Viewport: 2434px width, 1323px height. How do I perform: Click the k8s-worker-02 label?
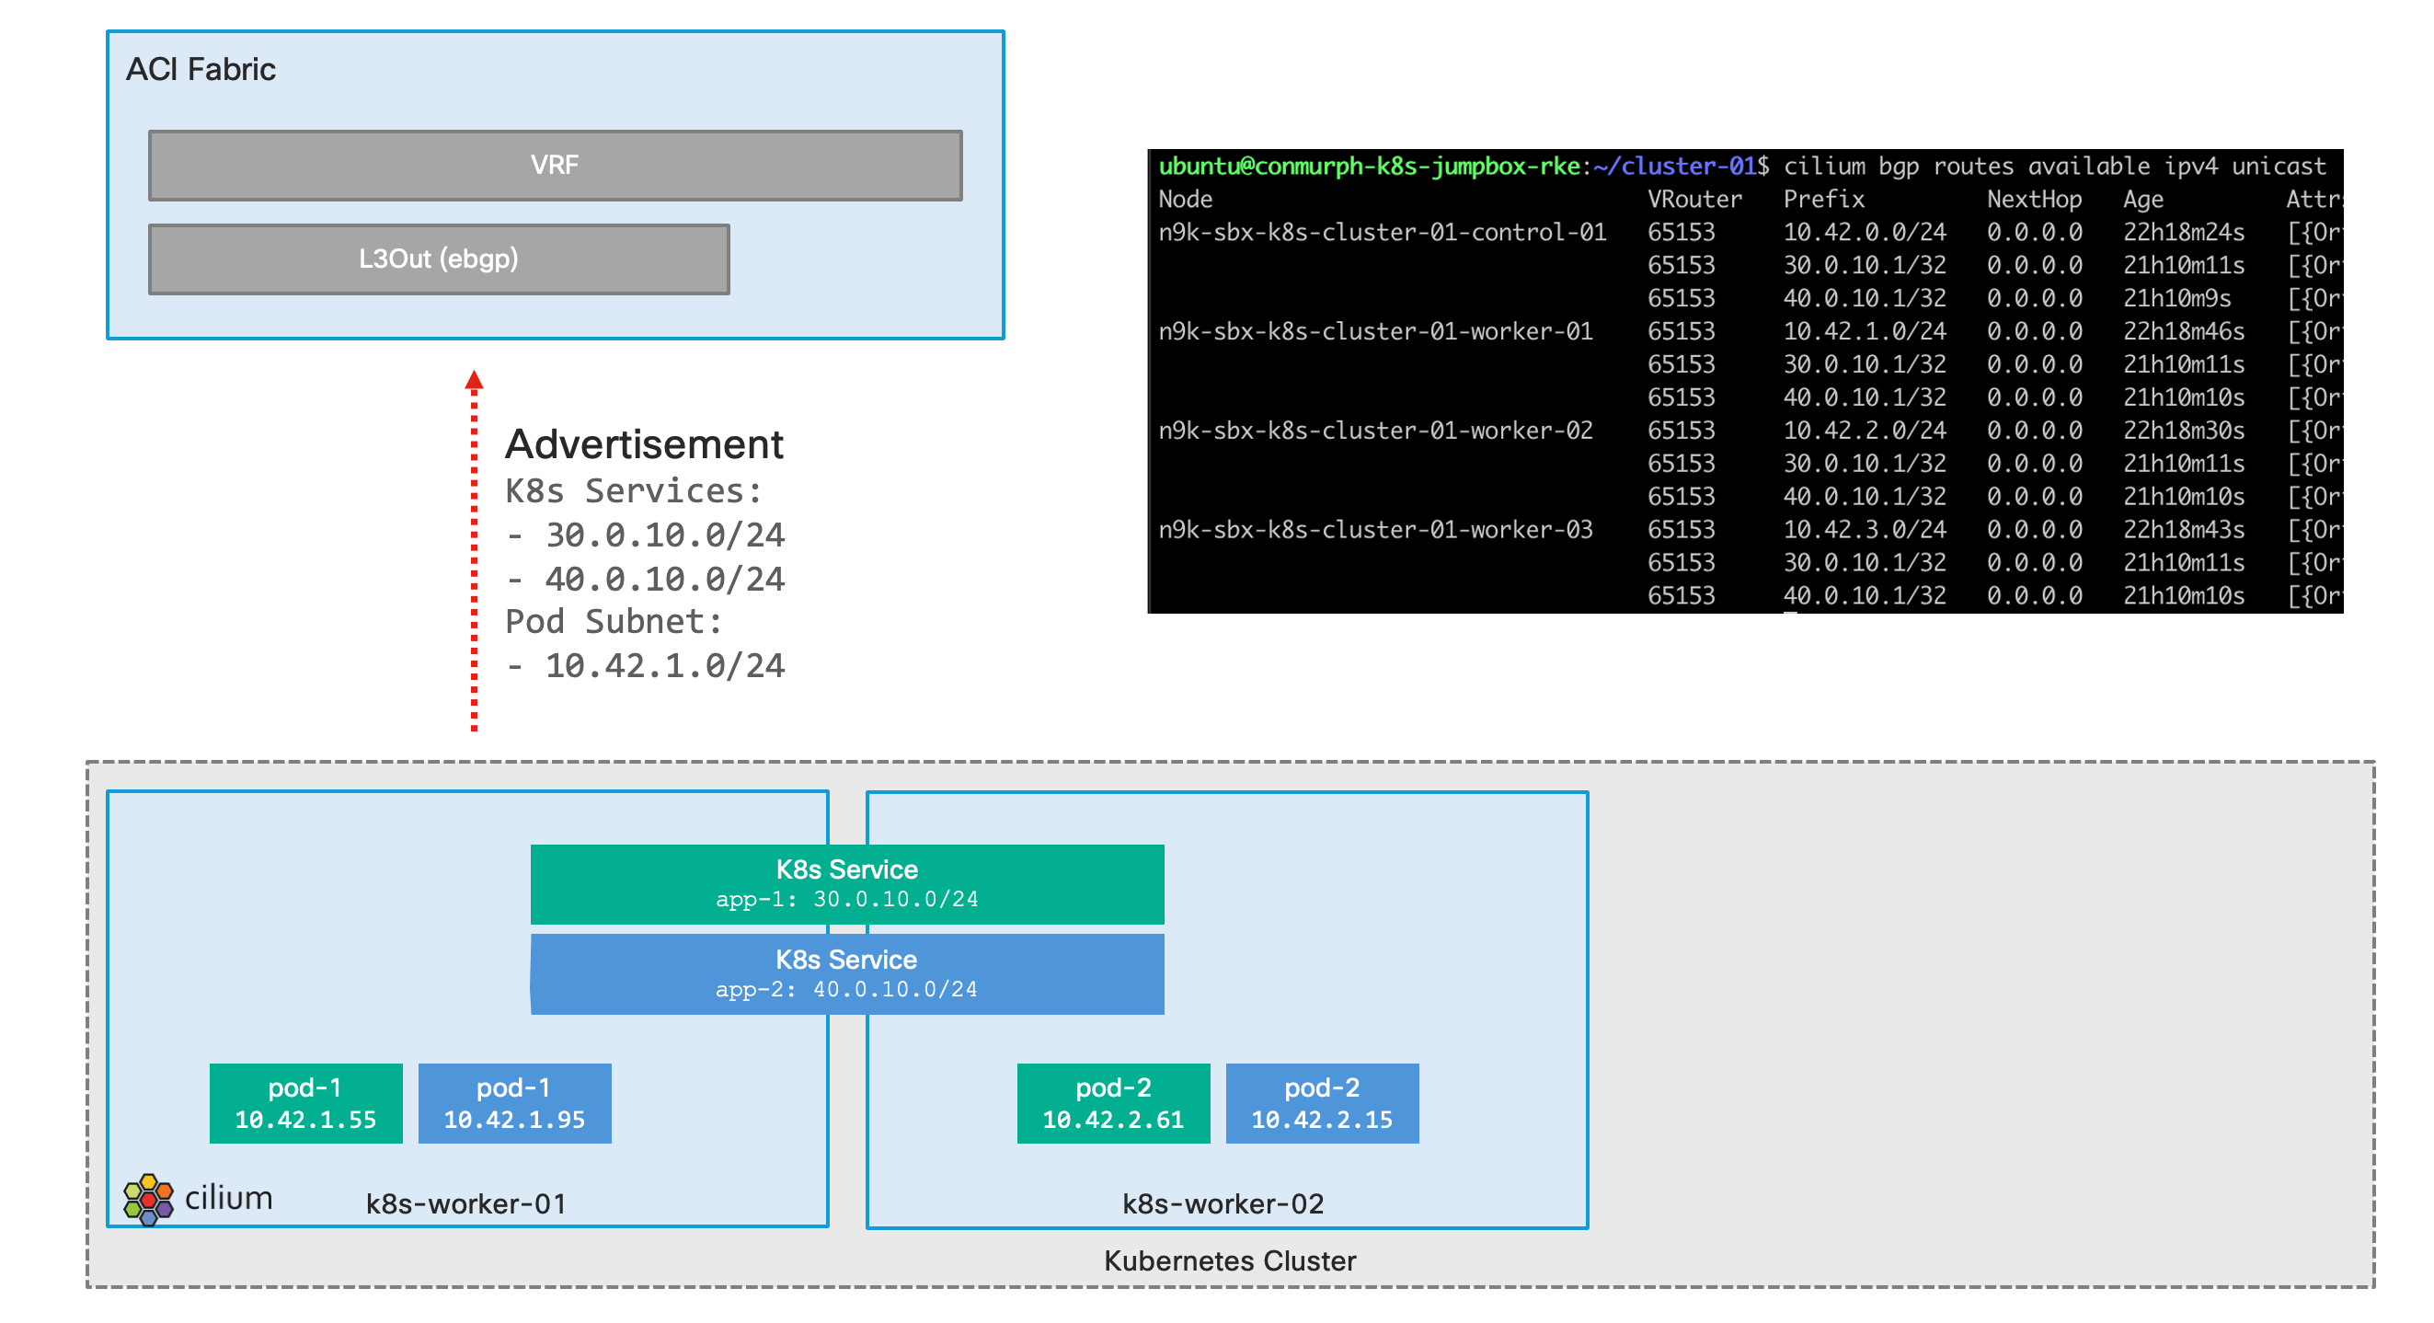(x=1223, y=1204)
